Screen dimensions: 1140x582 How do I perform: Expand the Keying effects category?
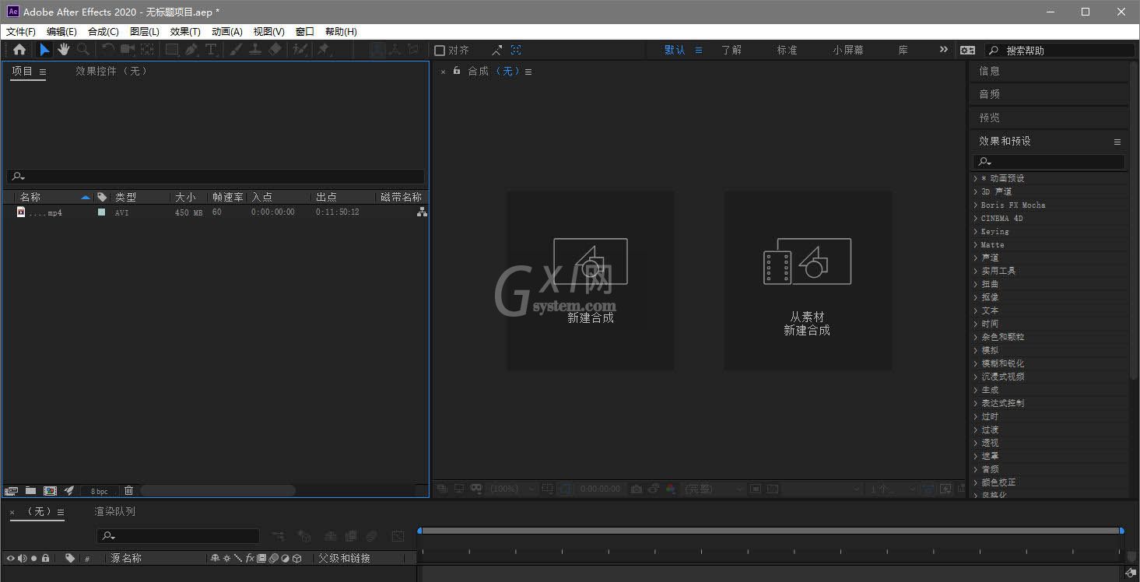coord(976,231)
